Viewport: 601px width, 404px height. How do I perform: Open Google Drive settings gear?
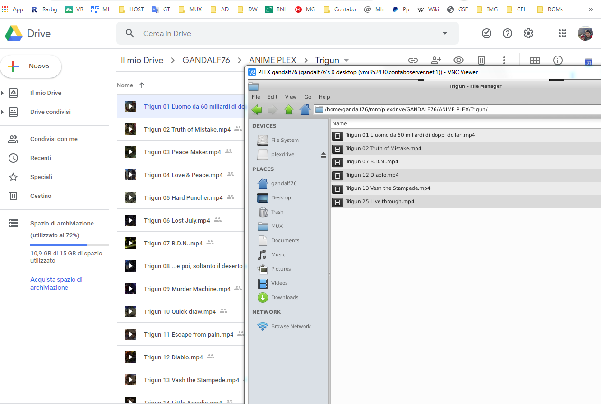[528, 33]
